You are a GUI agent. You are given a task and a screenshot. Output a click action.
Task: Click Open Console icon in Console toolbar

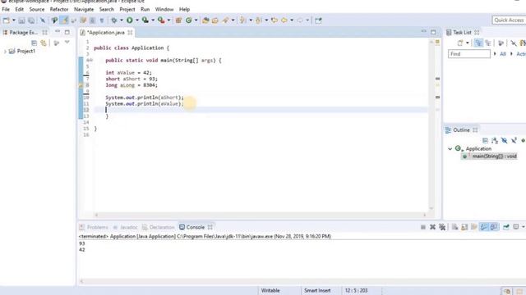(516, 227)
